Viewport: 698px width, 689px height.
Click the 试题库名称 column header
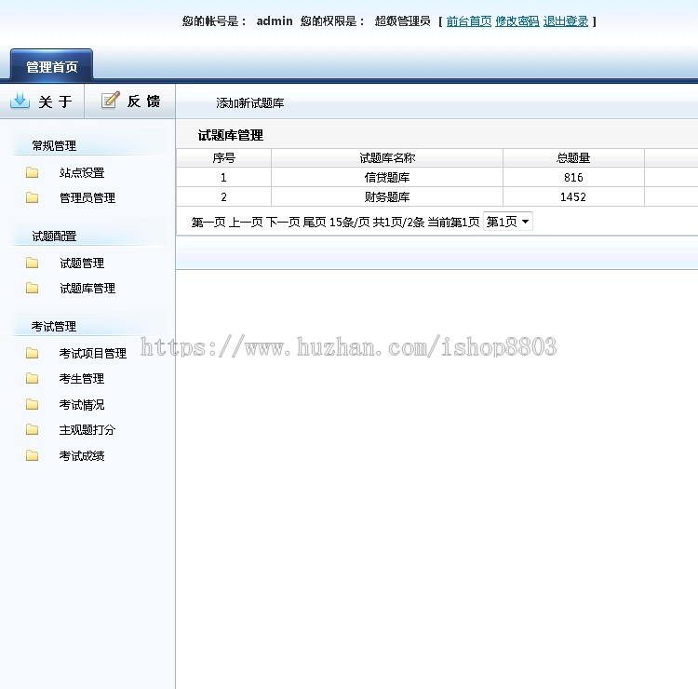387,157
